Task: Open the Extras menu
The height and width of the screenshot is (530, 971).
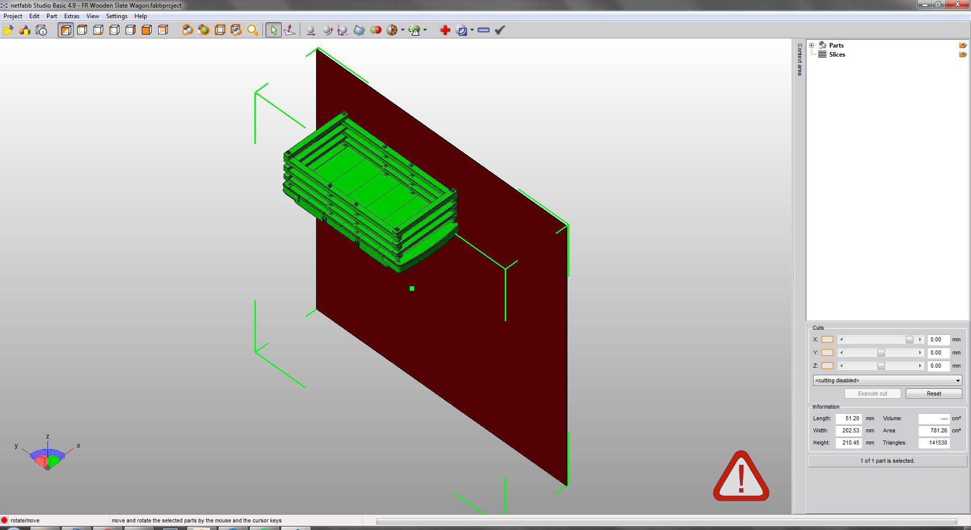Action: click(x=71, y=16)
